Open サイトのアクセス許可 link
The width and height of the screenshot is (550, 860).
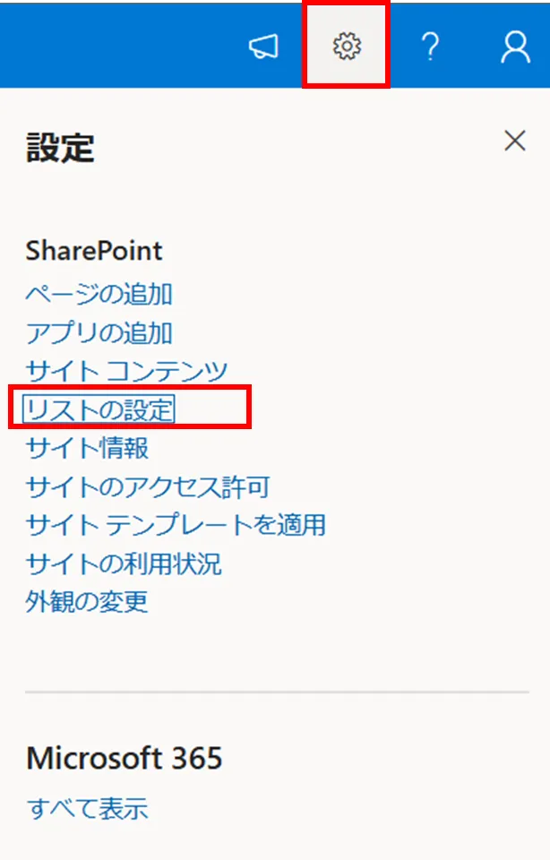pyautogui.click(x=148, y=486)
